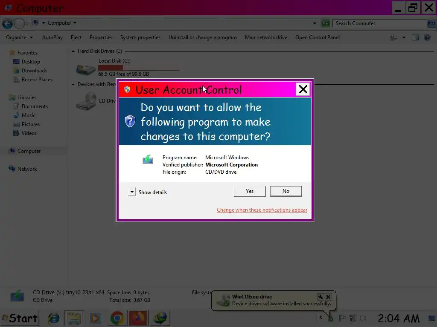Open the Explorer help icon
The height and width of the screenshot is (327, 437).
click(427, 37)
